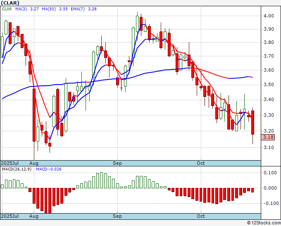
Task: Click the Aug marker on MACD timeline
Action: 34,216
